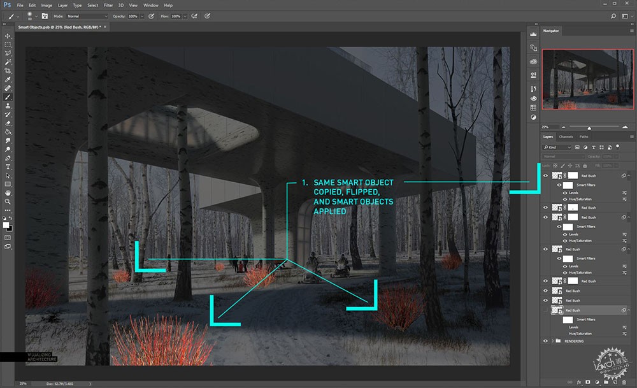
Task: Click the search icon in options bar
Action: pos(613,17)
